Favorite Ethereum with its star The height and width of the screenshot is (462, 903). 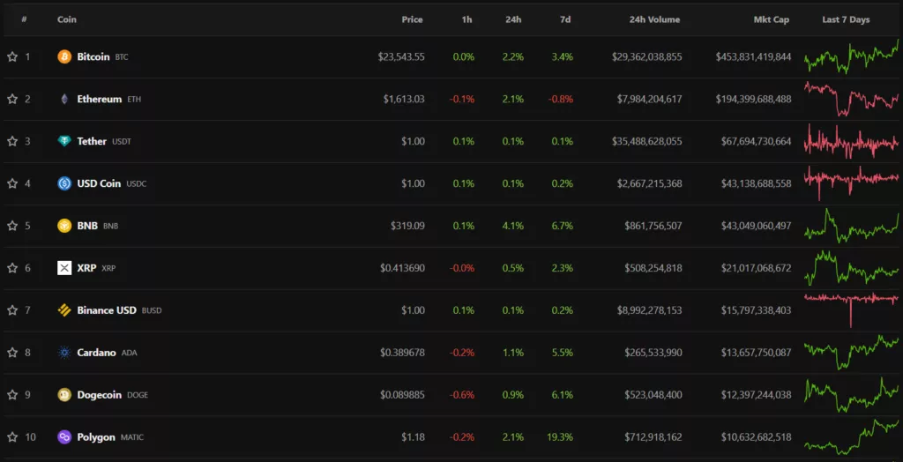tap(12, 99)
